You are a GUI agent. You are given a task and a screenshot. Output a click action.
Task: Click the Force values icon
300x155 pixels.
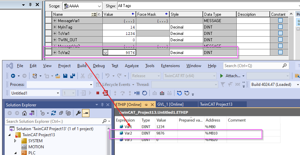click(162, 93)
